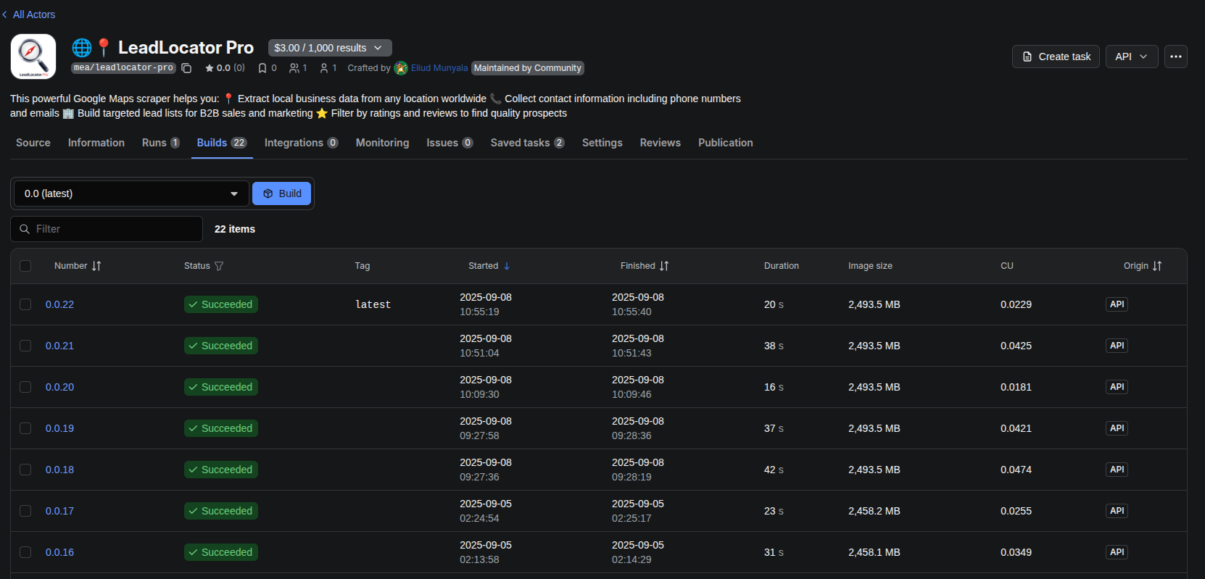Image resolution: width=1205 pixels, height=579 pixels.
Task: Open build 0.0.22 details
Action: (x=59, y=304)
